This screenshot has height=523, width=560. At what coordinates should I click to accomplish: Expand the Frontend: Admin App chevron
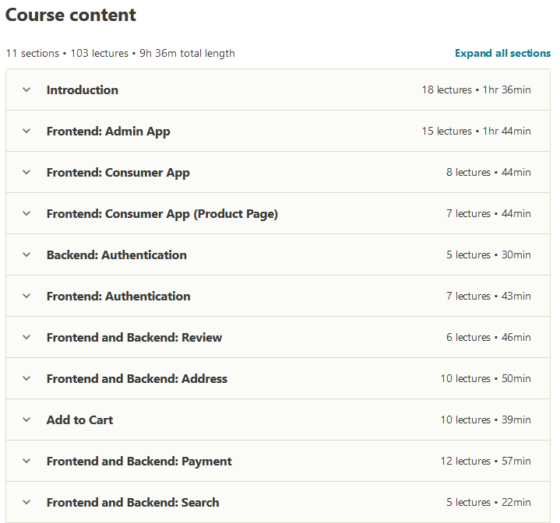click(x=26, y=131)
